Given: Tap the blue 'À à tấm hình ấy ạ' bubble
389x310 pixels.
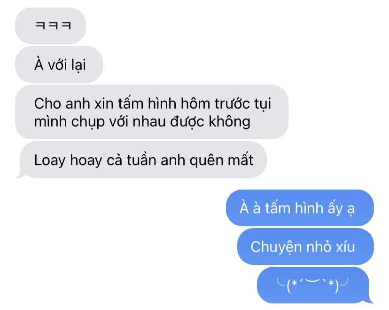Looking at the screenshot, I should (x=300, y=208).
